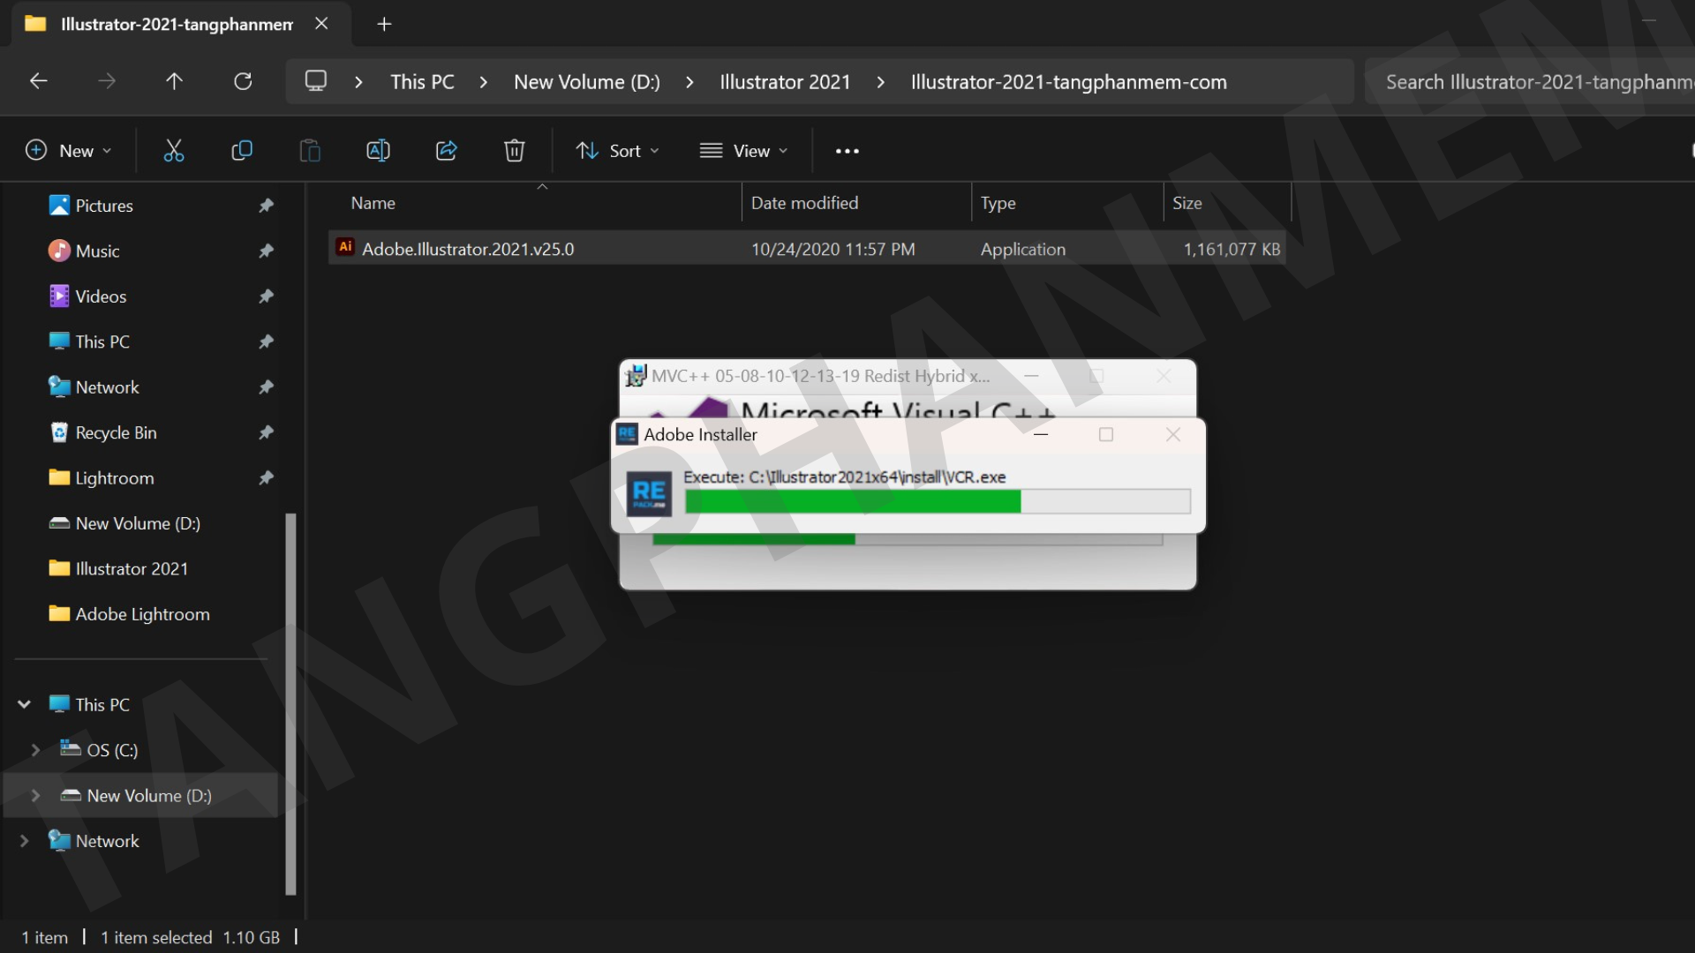
Task: Expand the chevron after Illustrator 2021 in address bar
Action: [x=880, y=82]
